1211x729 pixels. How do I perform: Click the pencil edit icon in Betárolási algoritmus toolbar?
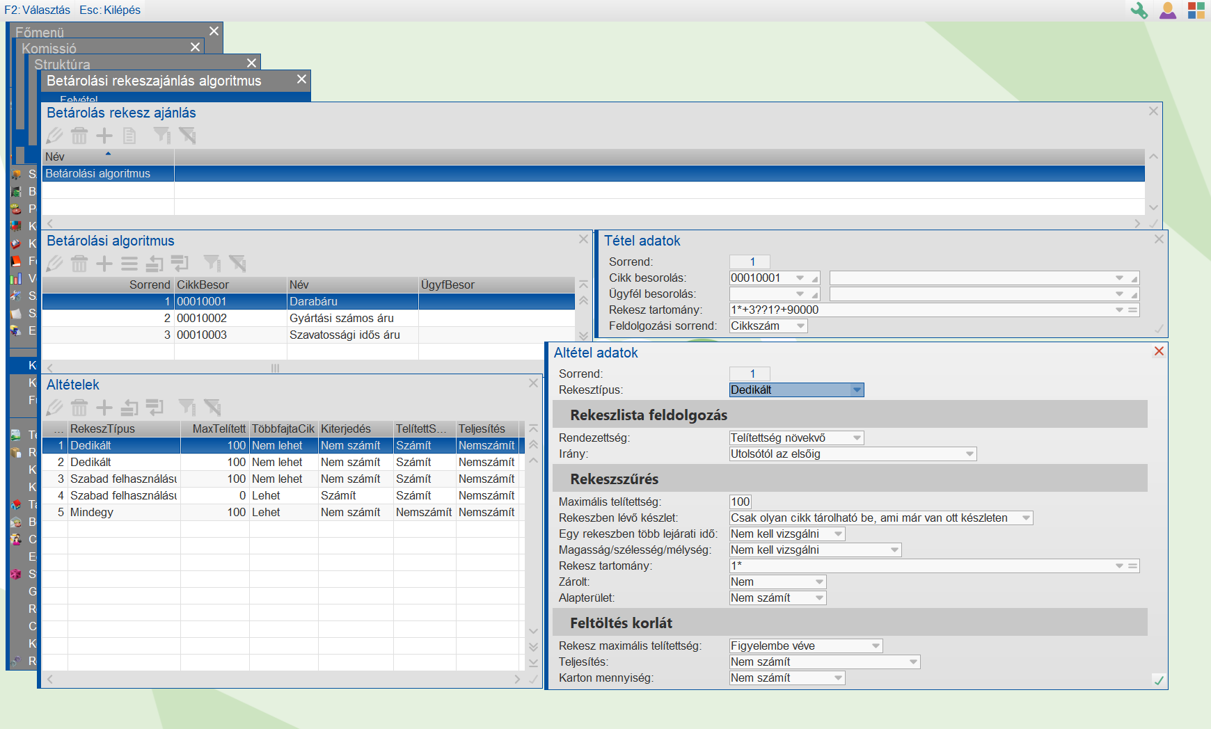click(x=54, y=264)
